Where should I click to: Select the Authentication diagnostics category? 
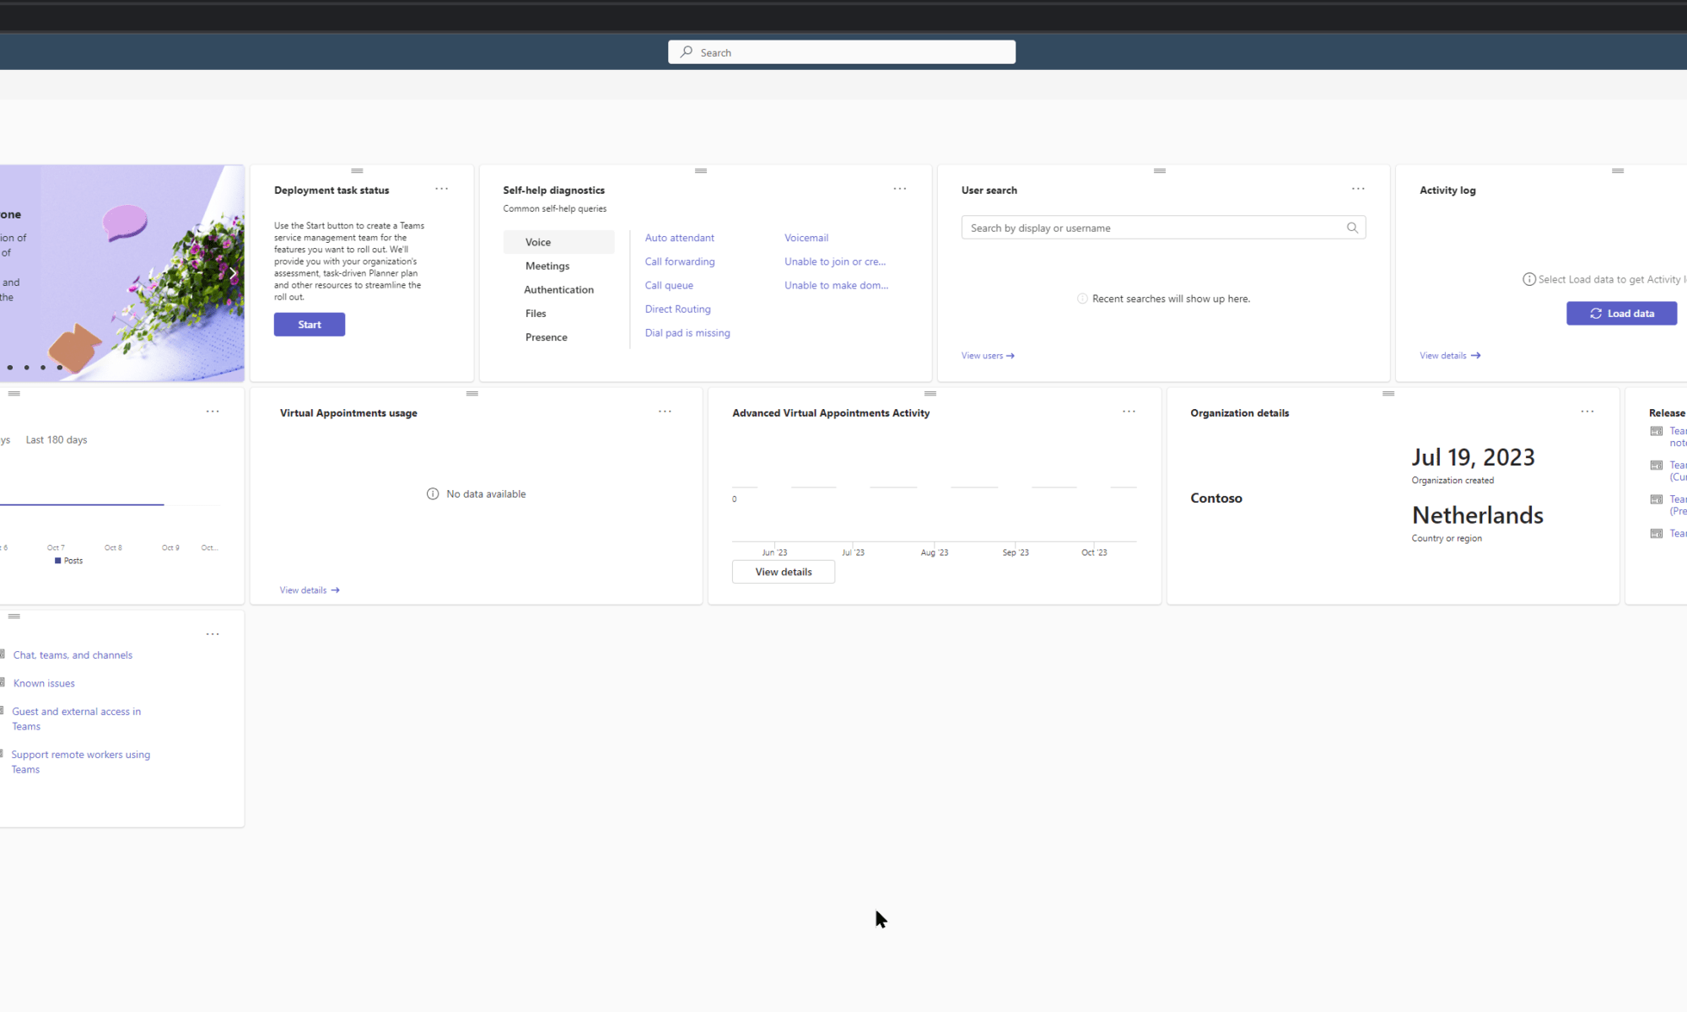[558, 289]
